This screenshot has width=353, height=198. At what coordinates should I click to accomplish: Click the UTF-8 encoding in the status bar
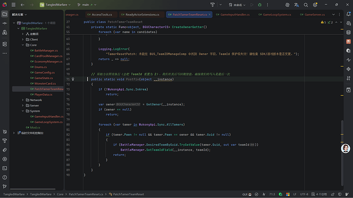click(304, 194)
